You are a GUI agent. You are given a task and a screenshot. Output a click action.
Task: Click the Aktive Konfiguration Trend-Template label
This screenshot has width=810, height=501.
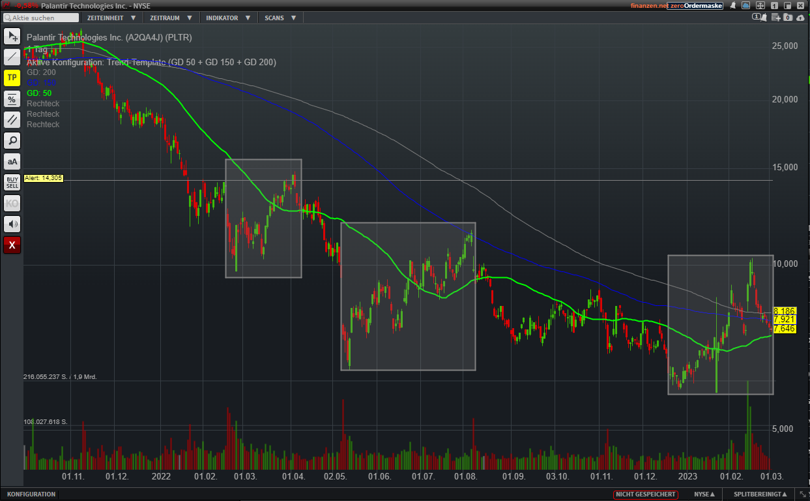click(151, 62)
